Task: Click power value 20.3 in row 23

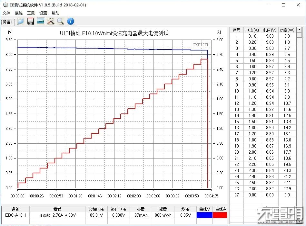Action: [x=287, y=171]
